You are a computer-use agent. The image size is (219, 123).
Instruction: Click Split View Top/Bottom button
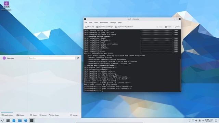pyautogui.click(x=124, y=27)
